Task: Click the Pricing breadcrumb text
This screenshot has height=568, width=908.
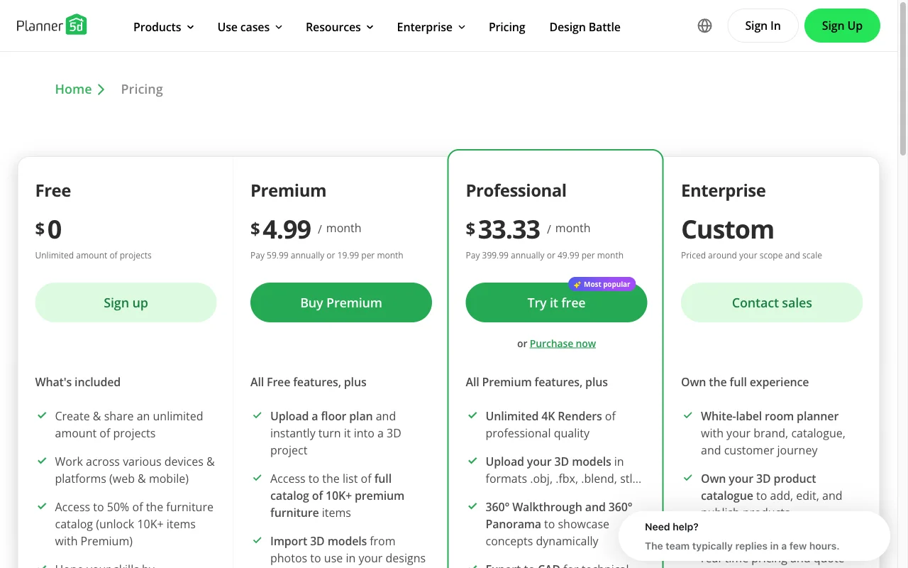Action: pos(142,89)
